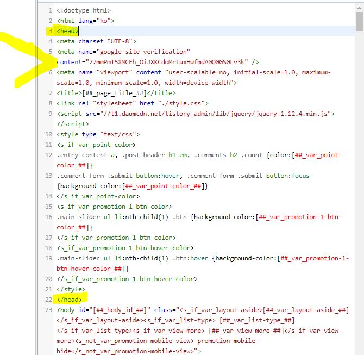364x355 pixels.
Task: Place cursor after the opening <head> tag
Action: point(79,31)
